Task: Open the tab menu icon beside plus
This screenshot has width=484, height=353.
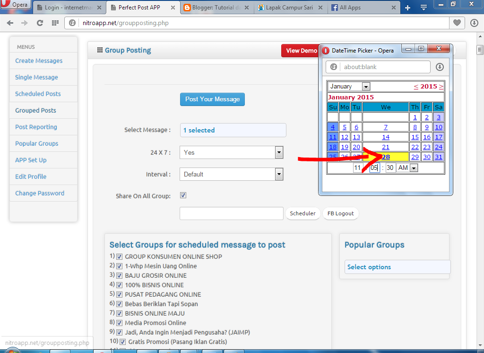Action: click(x=424, y=8)
